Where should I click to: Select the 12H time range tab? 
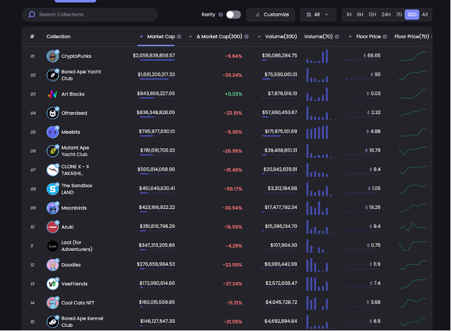coord(372,15)
